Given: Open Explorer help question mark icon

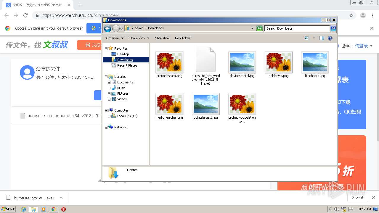Looking at the screenshot, I should coord(330,38).
